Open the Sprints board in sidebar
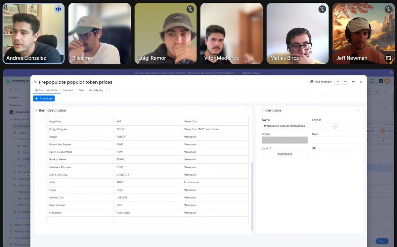The width and height of the screenshot is (397, 247). click(22, 165)
